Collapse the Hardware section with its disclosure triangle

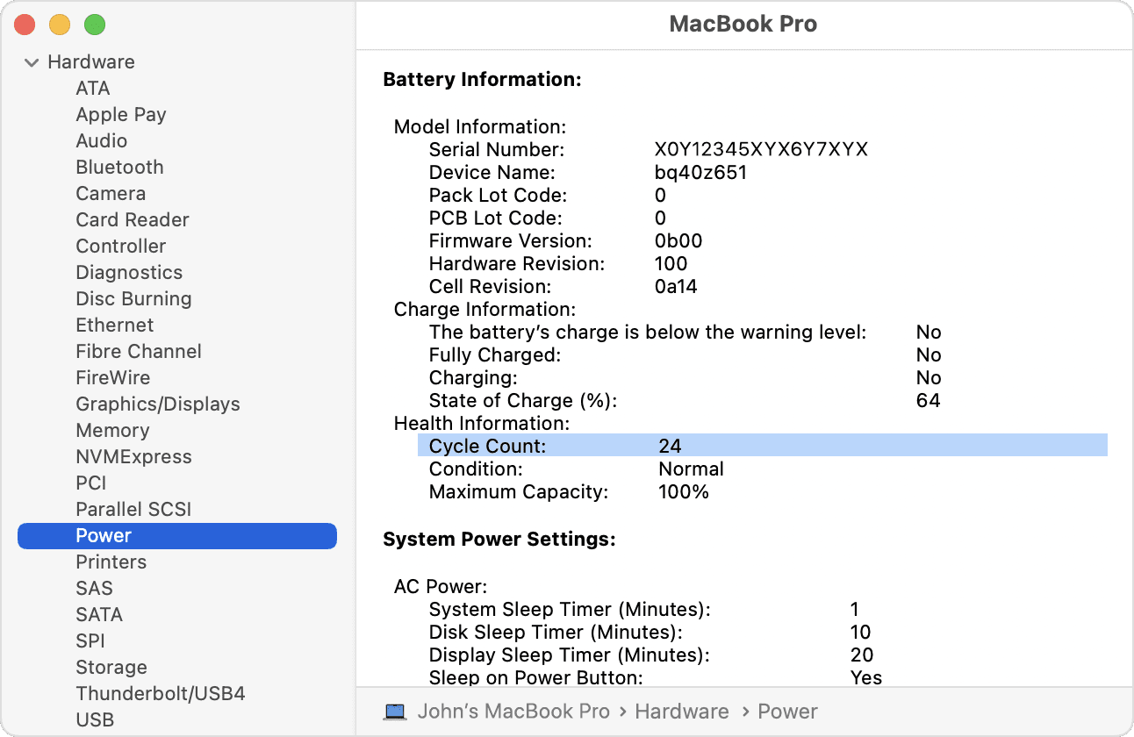click(32, 61)
